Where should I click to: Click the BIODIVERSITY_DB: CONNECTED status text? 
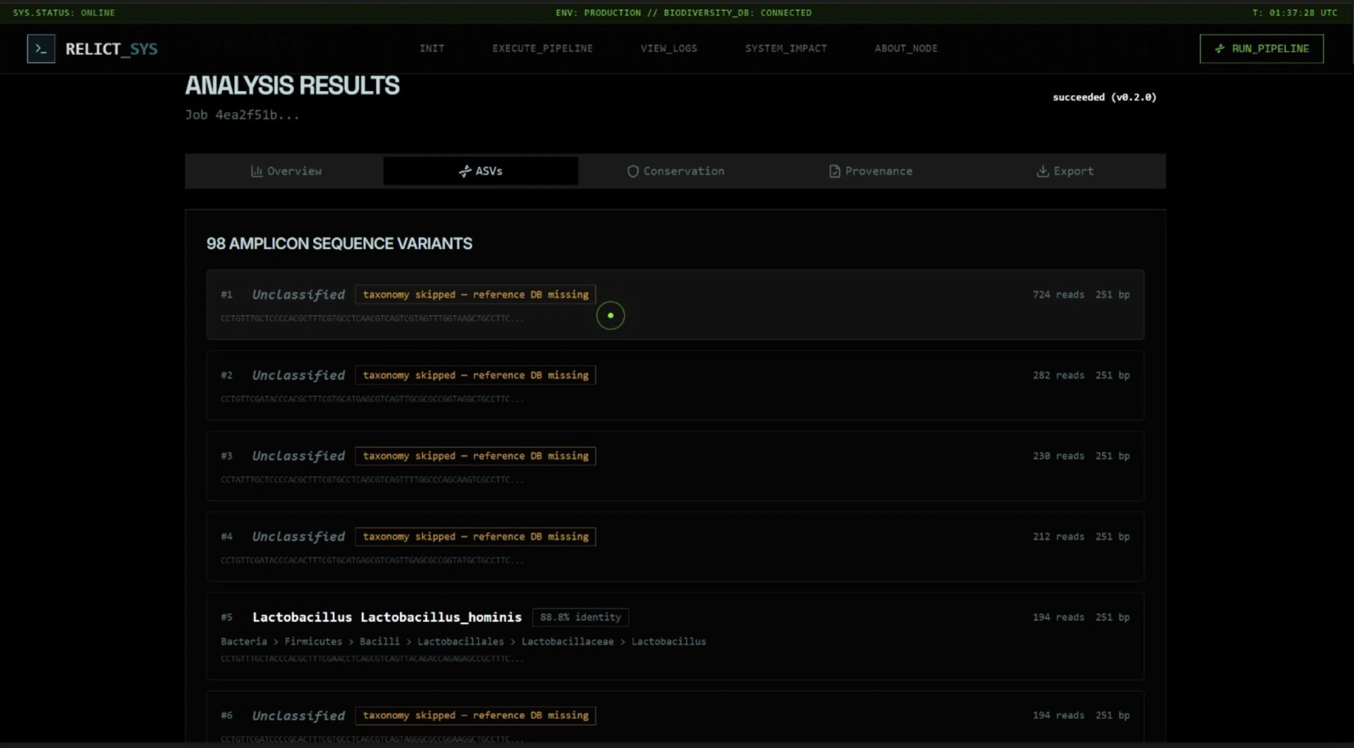[738, 13]
